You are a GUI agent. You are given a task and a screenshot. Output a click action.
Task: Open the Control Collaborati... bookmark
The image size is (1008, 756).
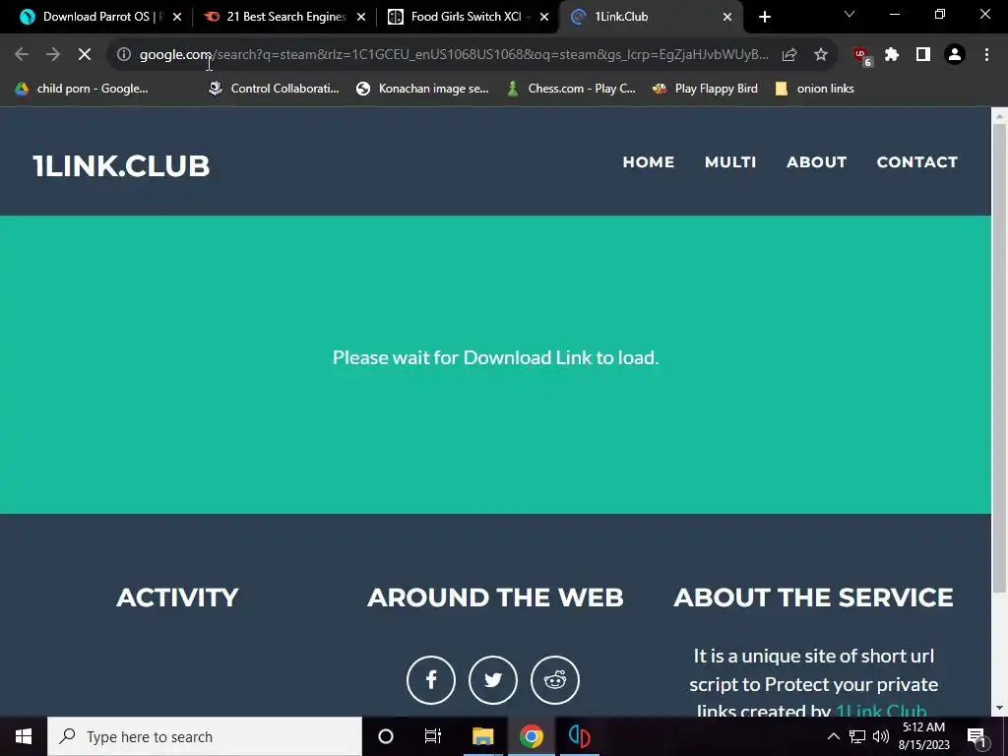tap(274, 89)
